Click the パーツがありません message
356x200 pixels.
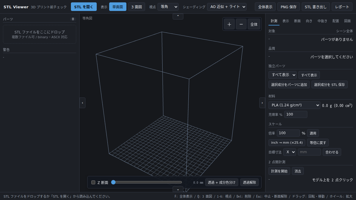pos(337,39)
